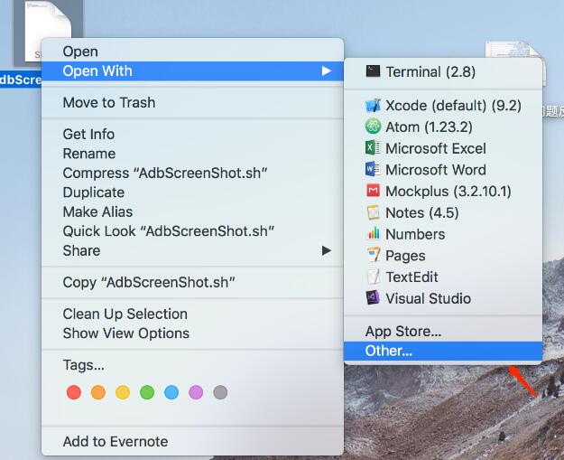Viewport: 564px width, 460px height.
Task: Click the Xcode hammer icon
Action: point(373,105)
